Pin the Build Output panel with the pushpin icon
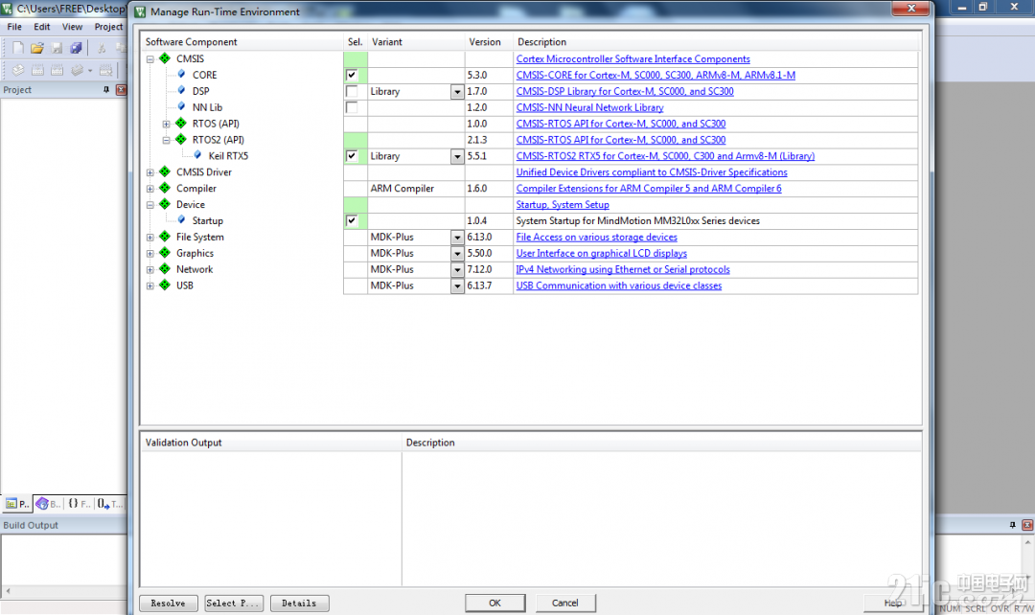The image size is (1035, 615). (x=1013, y=525)
